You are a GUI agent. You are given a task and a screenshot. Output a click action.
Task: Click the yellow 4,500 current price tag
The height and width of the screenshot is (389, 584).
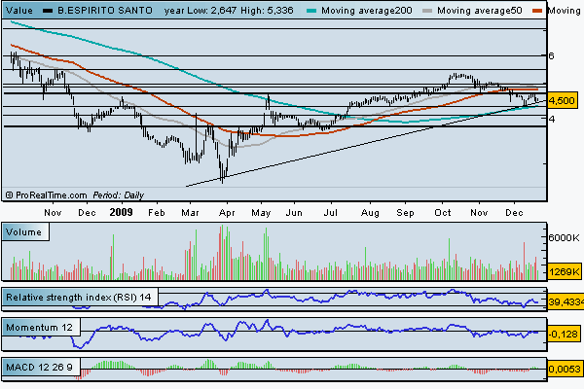[x=562, y=100]
